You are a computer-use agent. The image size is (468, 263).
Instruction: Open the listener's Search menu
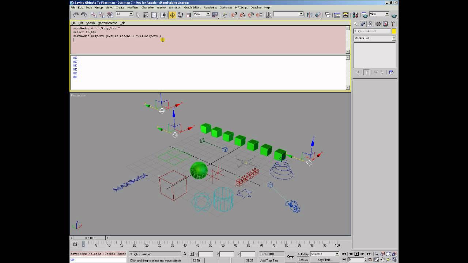point(90,23)
